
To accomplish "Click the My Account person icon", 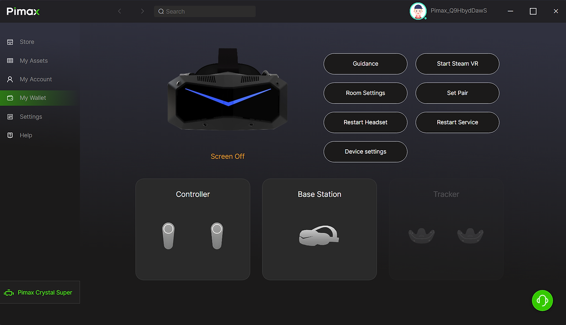I will [x=10, y=79].
